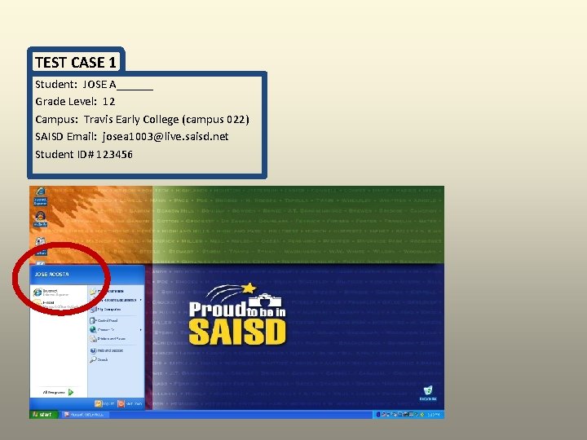Click the Student ID# 123456 line
This screenshot has height=440, width=587.
(84, 154)
